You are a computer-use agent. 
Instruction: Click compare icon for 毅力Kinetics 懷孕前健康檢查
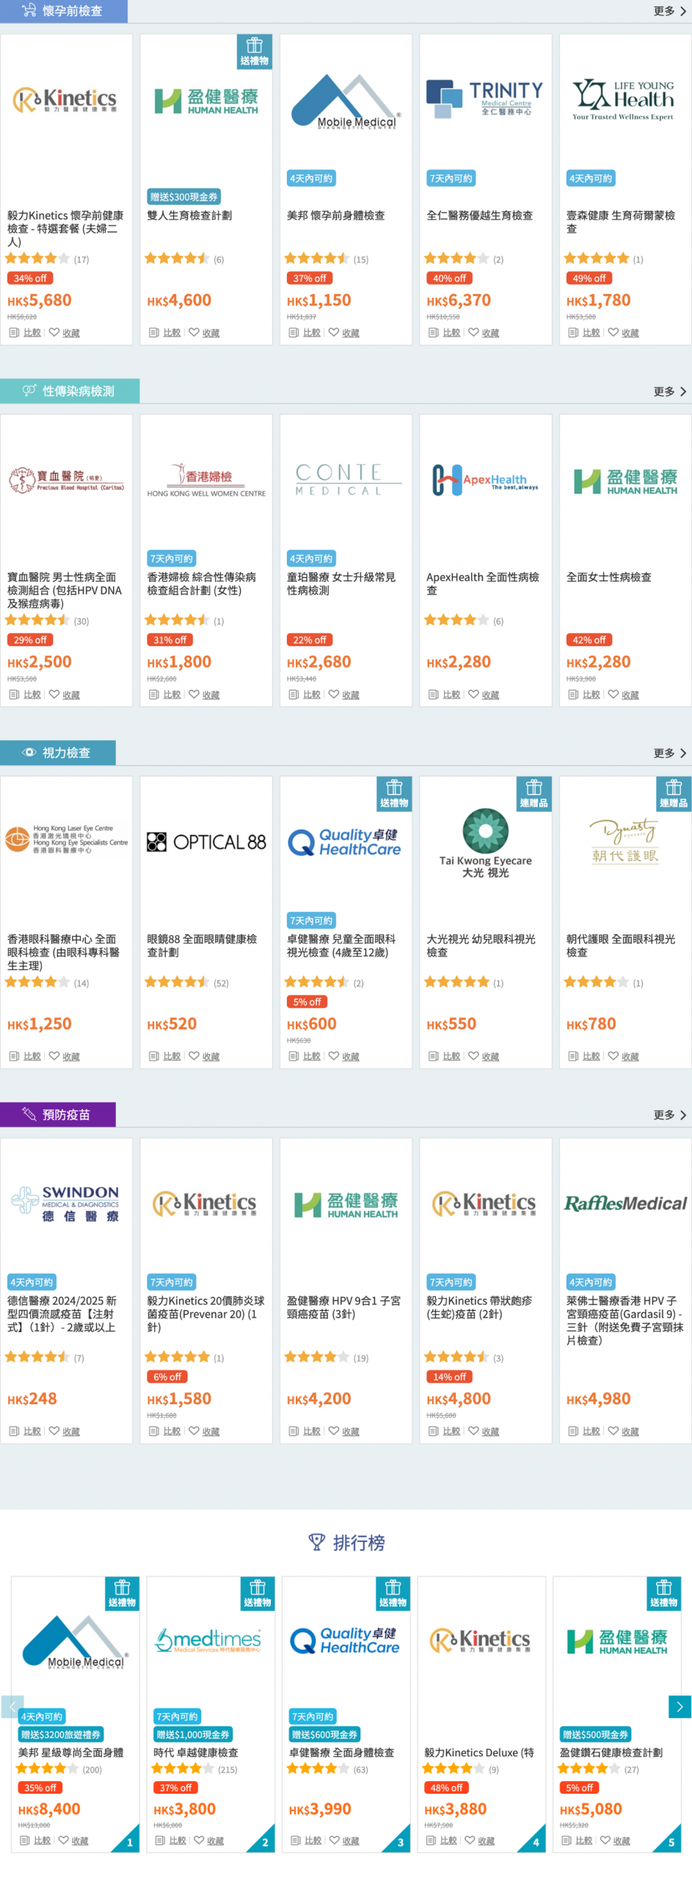click(x=14, y=332)
